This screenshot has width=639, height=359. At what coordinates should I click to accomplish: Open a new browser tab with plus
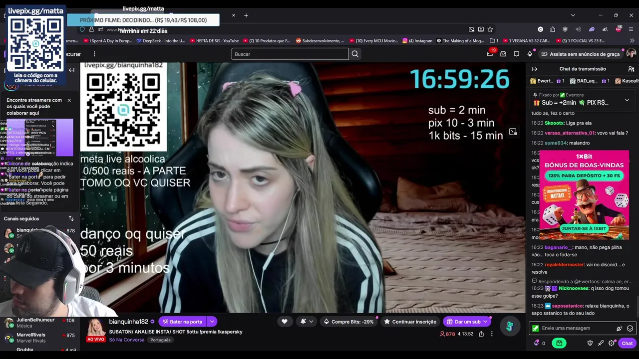click(246, 15)
